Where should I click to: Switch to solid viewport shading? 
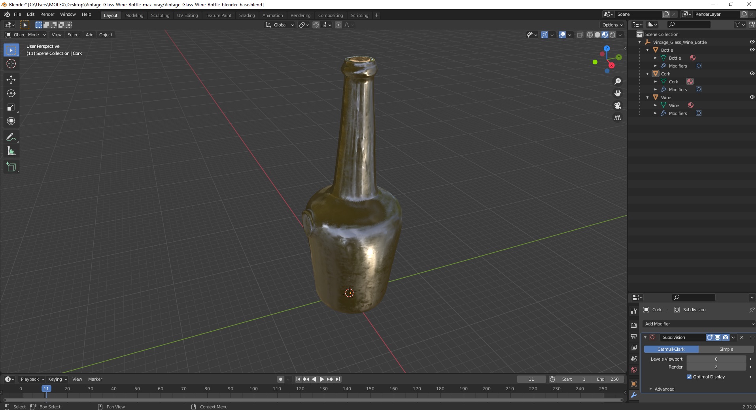(597, 35)
